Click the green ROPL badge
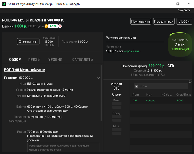The image size is (194, 154). pyautogui.click(x=53, y=26)
